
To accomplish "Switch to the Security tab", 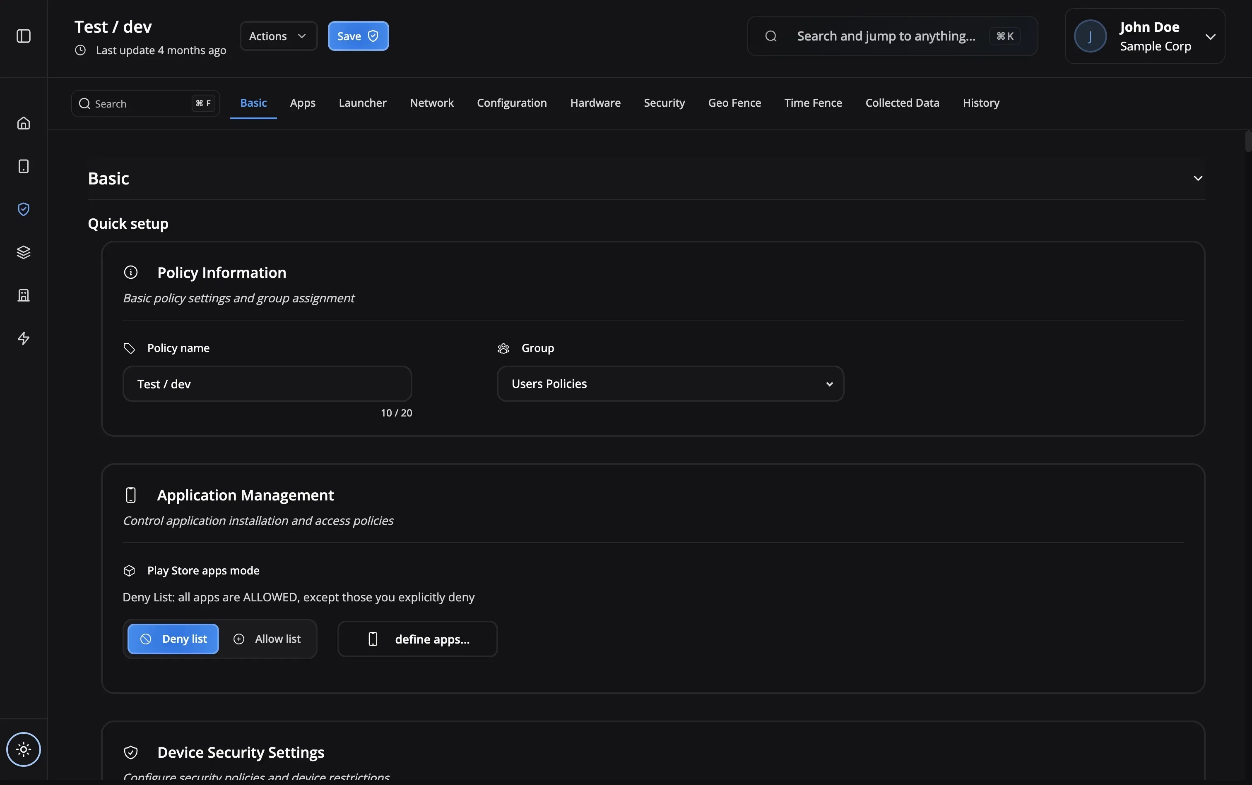I will pos(664,103).
